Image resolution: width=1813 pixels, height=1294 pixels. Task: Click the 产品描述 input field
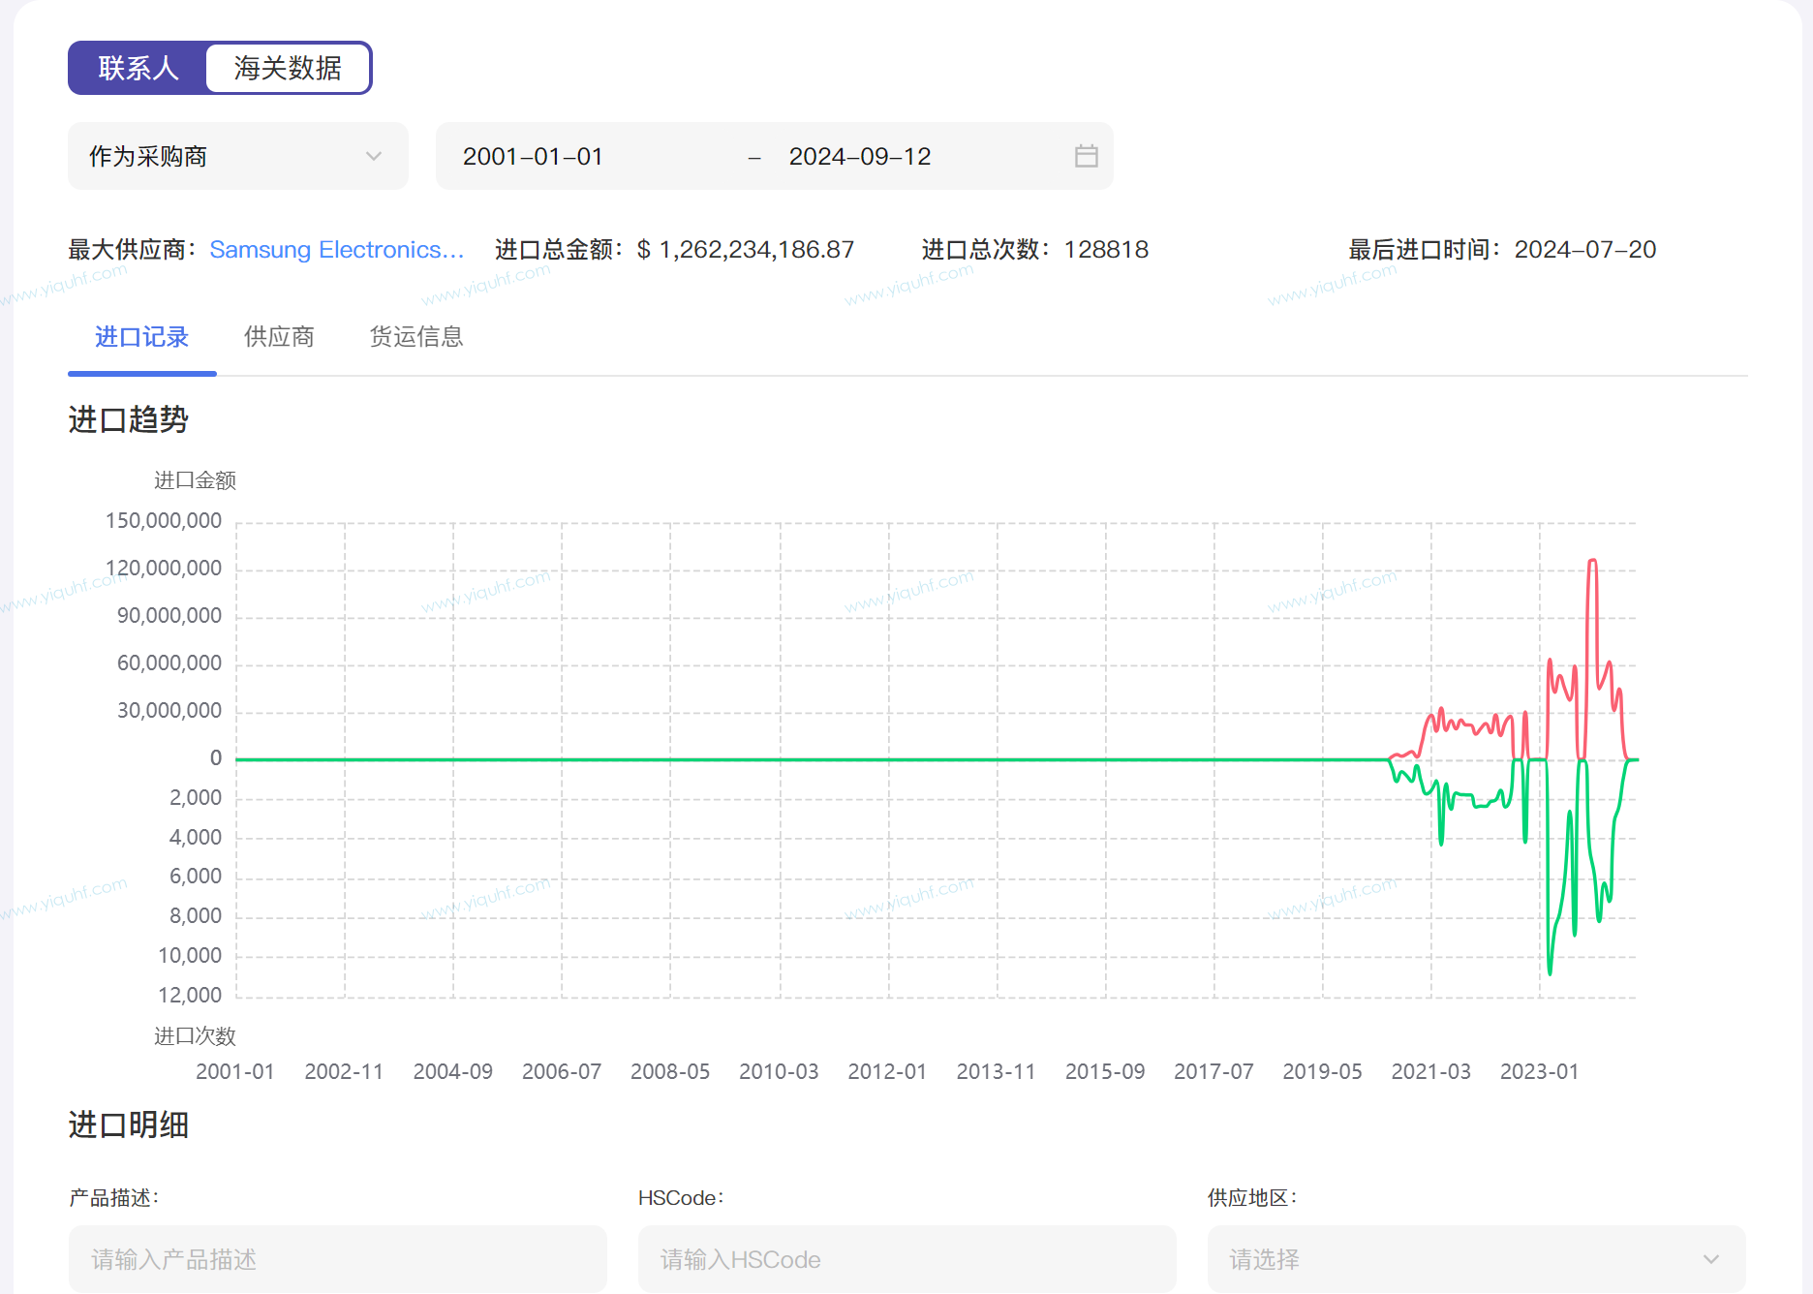click(338, 1259)
